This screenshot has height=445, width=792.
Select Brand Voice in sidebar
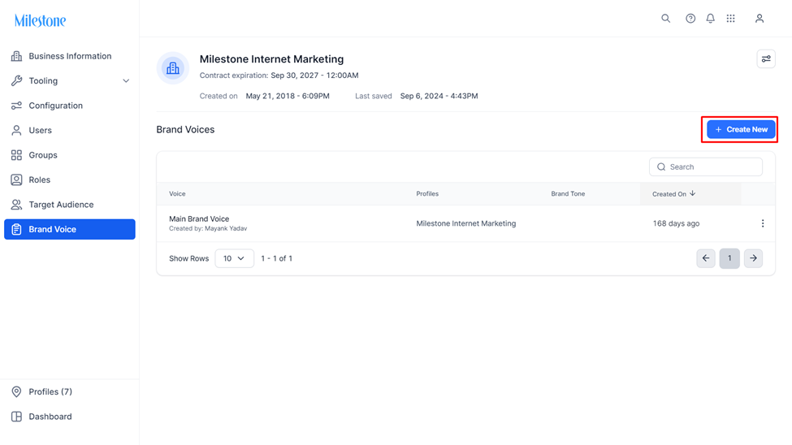(x=70, y=229)
